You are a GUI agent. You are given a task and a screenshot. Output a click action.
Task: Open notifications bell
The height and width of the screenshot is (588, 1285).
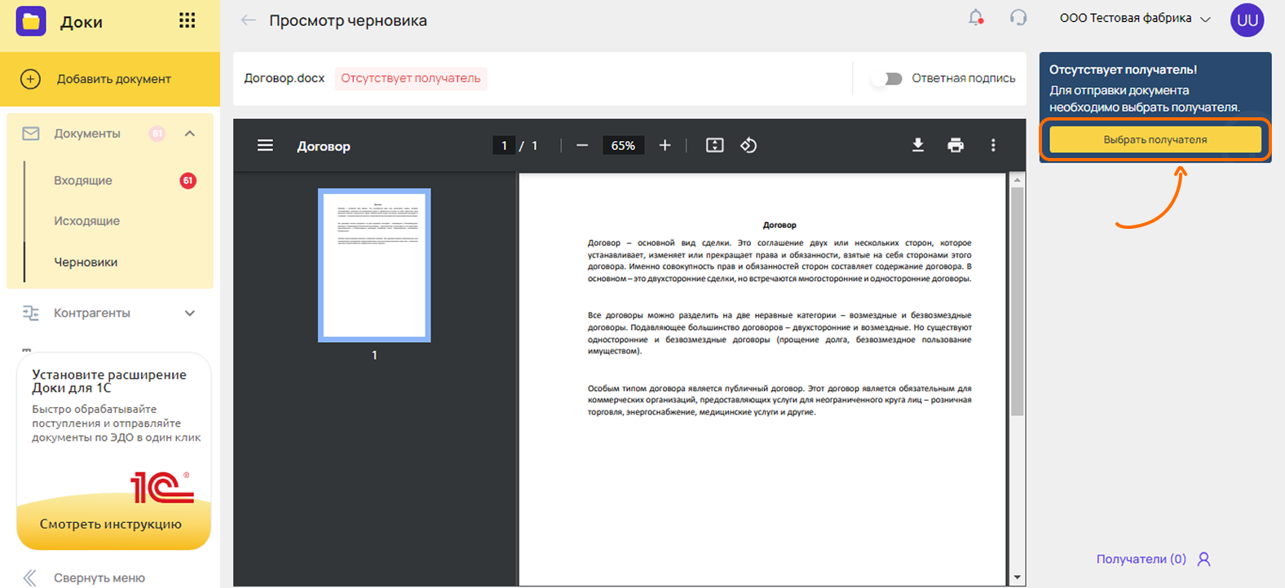click(976, 18)
